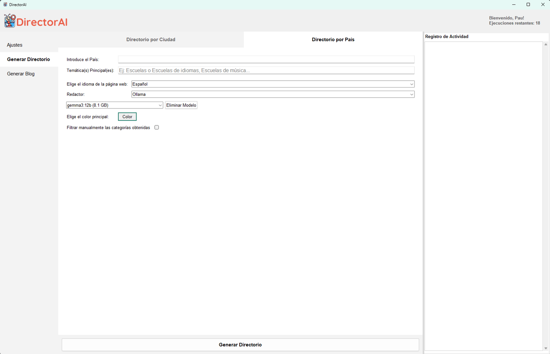The height and width of the screenshot is (354, 550).
Task: Switch to the Directorio por Ciudad tab
Action: (x=151, y=39)
